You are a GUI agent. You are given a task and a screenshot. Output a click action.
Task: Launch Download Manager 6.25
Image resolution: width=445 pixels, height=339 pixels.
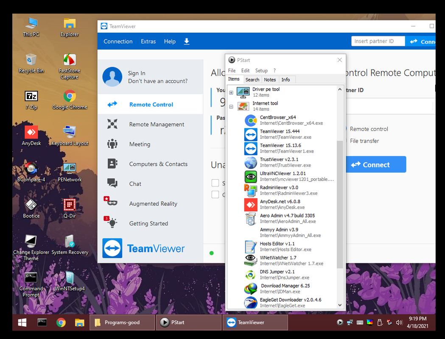tap(277, 289)
